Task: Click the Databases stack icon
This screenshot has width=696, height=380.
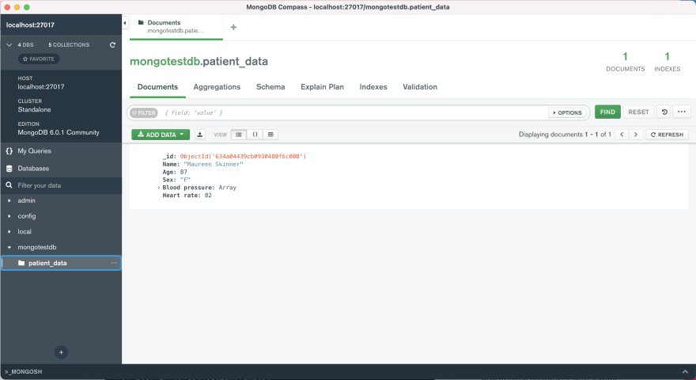Action: point(9,169)
